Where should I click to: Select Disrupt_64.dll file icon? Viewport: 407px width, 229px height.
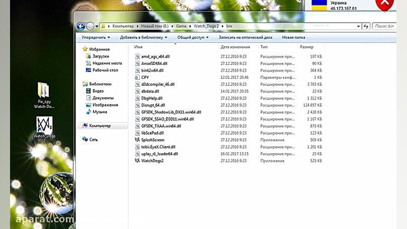coord(137,105)
